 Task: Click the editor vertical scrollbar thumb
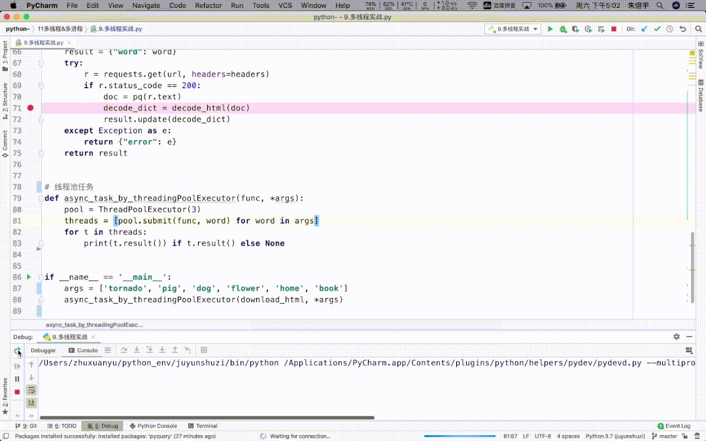tap(692, 267)
